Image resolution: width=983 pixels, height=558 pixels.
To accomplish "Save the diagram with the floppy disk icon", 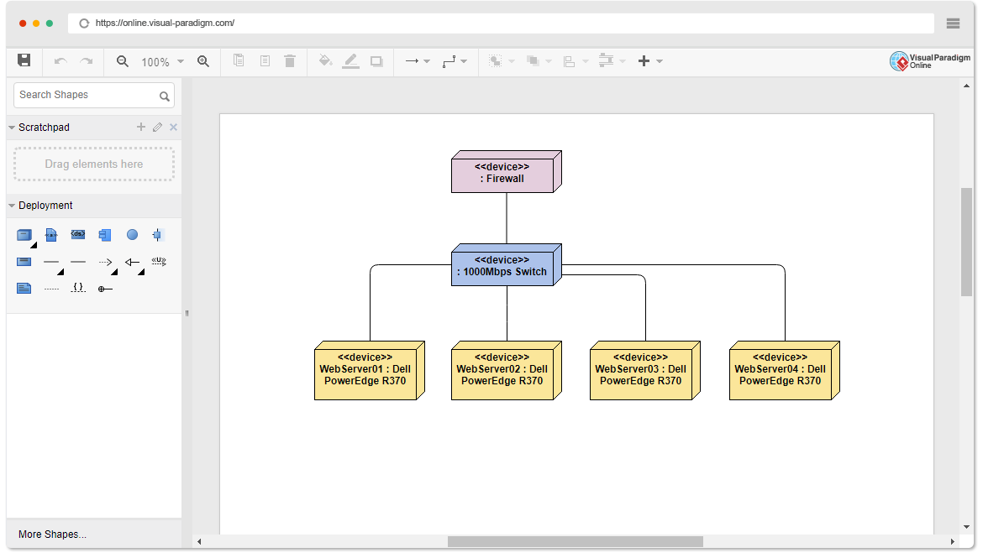I will pos(24,60).
